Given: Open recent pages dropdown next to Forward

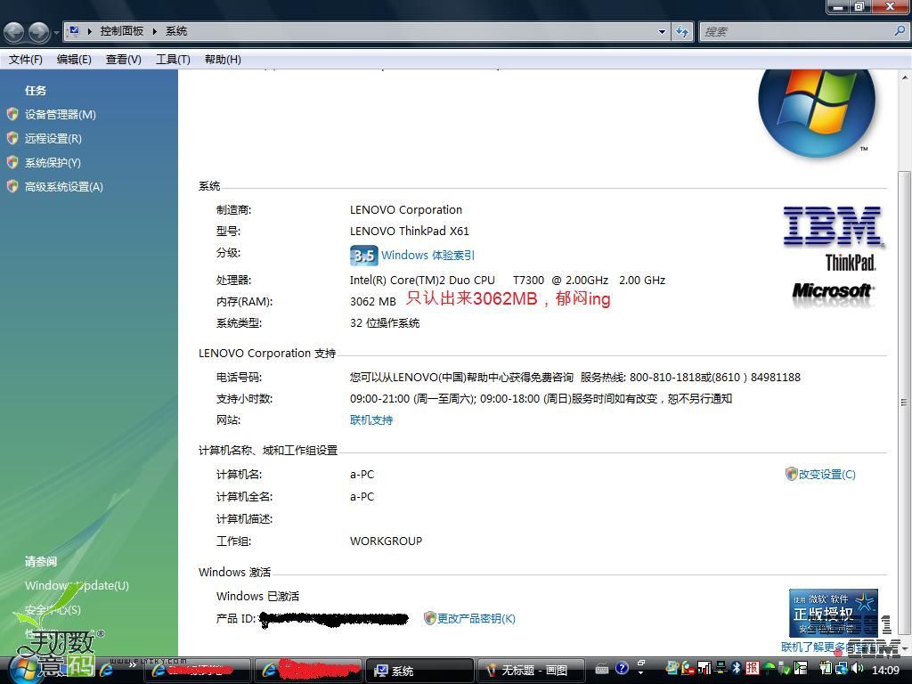Looking at the screenshot, I should (x=56, y=33).
